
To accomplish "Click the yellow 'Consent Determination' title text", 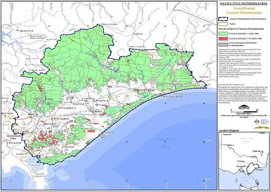I will tap(244, 13).
